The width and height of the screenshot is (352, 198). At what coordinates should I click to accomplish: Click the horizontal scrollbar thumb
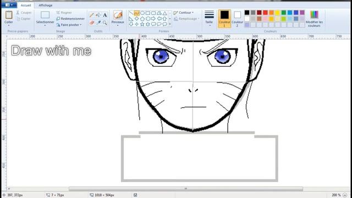click(x=186, y=189)
